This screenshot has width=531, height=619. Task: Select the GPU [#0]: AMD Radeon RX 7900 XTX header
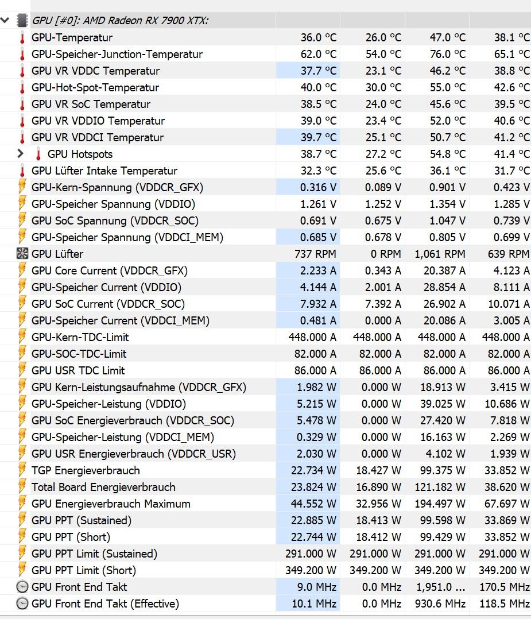point(120,20)
